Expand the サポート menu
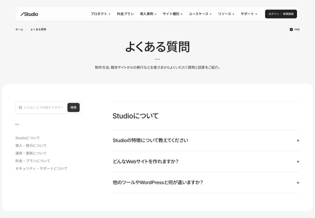The image size is (315, 218). [249, 14]
